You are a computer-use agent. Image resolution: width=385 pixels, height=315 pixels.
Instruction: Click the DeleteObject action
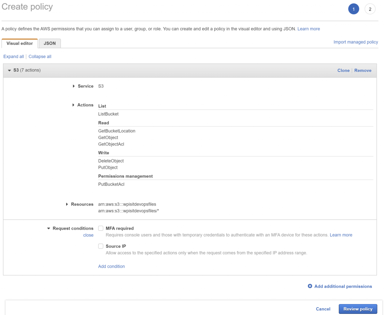[x=111, y=161]
